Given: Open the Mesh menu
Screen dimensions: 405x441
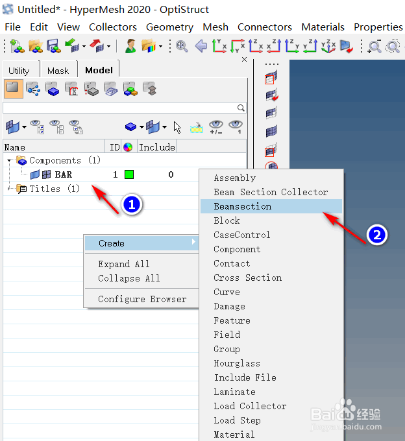Looking at the screenshot, I should point(215,27).
